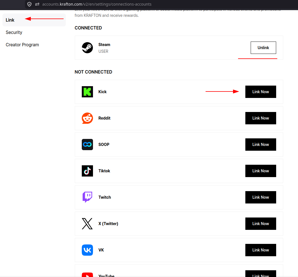Click the shield icon in address bar

pos(29,4)
